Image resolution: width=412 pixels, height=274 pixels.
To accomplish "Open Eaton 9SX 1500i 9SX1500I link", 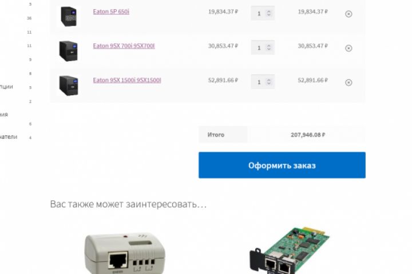I will point(127,80).
